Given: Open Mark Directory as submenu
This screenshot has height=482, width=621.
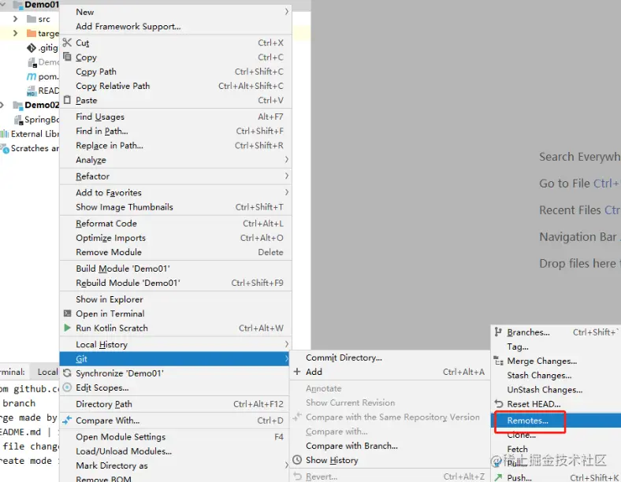Looking at the screenshot, I should point(176,465).
